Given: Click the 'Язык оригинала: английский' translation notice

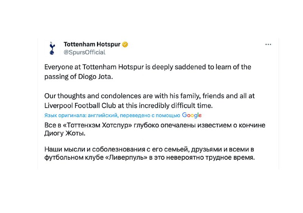Looking at the screenshot, I should click(x=81, y=115).
